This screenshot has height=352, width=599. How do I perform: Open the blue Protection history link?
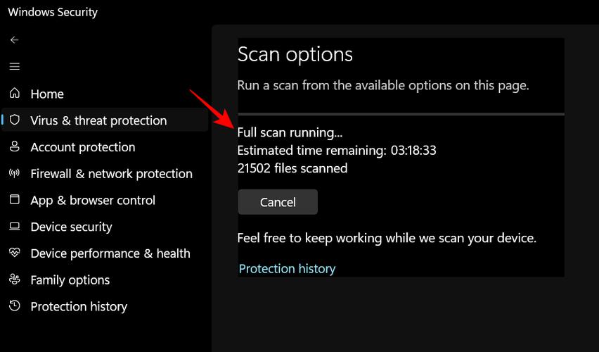point(287,269)
